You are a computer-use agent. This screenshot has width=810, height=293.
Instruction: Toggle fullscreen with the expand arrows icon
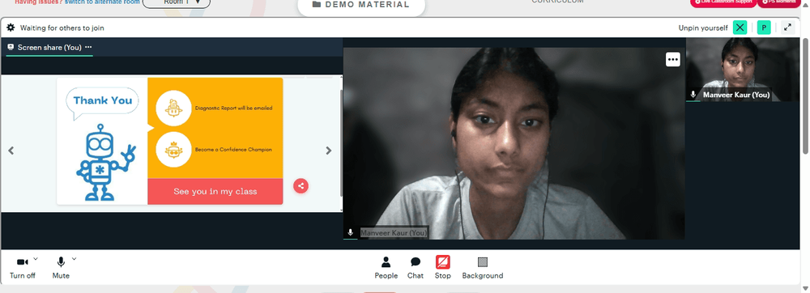pyautogui.click(x=787, y=28)
